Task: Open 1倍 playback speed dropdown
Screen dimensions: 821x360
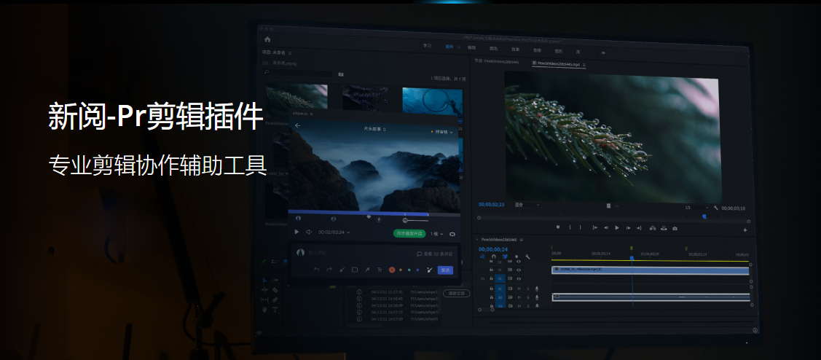Action: pyautogui.click(x=436, y=234)
